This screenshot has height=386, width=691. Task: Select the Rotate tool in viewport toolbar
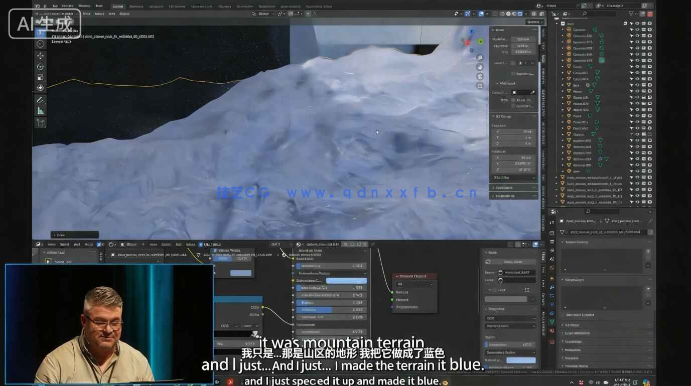pyautogui.click(x=40, y=67)
